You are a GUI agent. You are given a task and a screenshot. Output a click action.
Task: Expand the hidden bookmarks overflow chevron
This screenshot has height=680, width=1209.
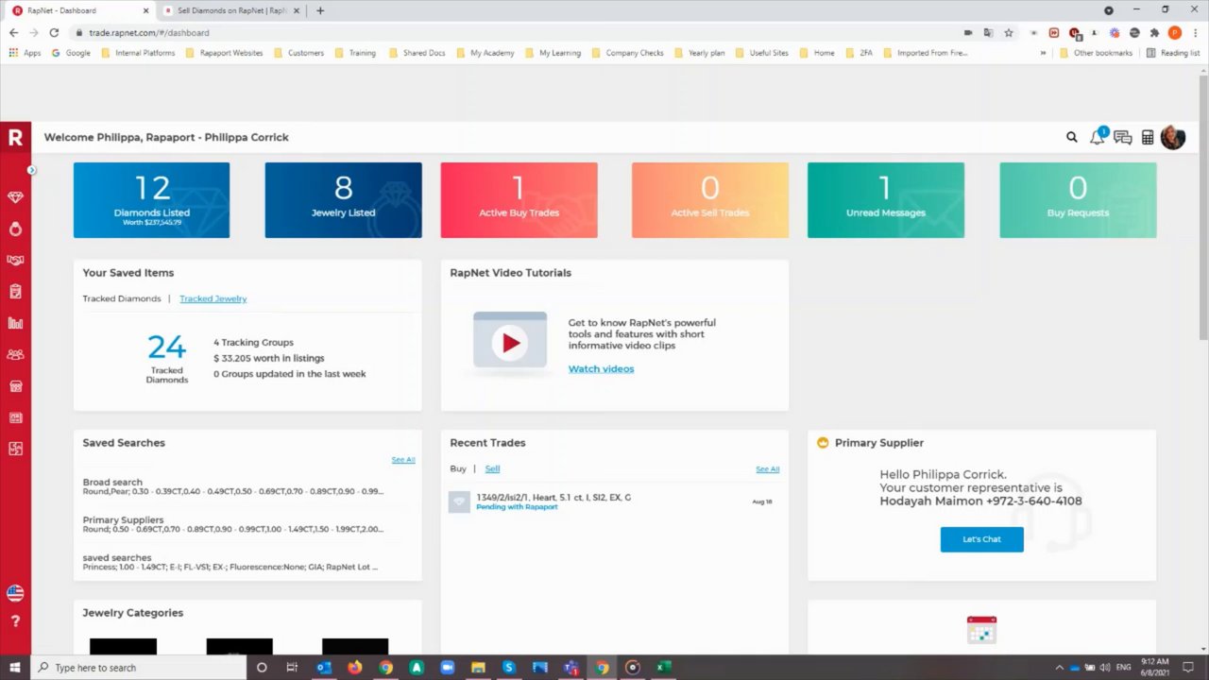1043,53
